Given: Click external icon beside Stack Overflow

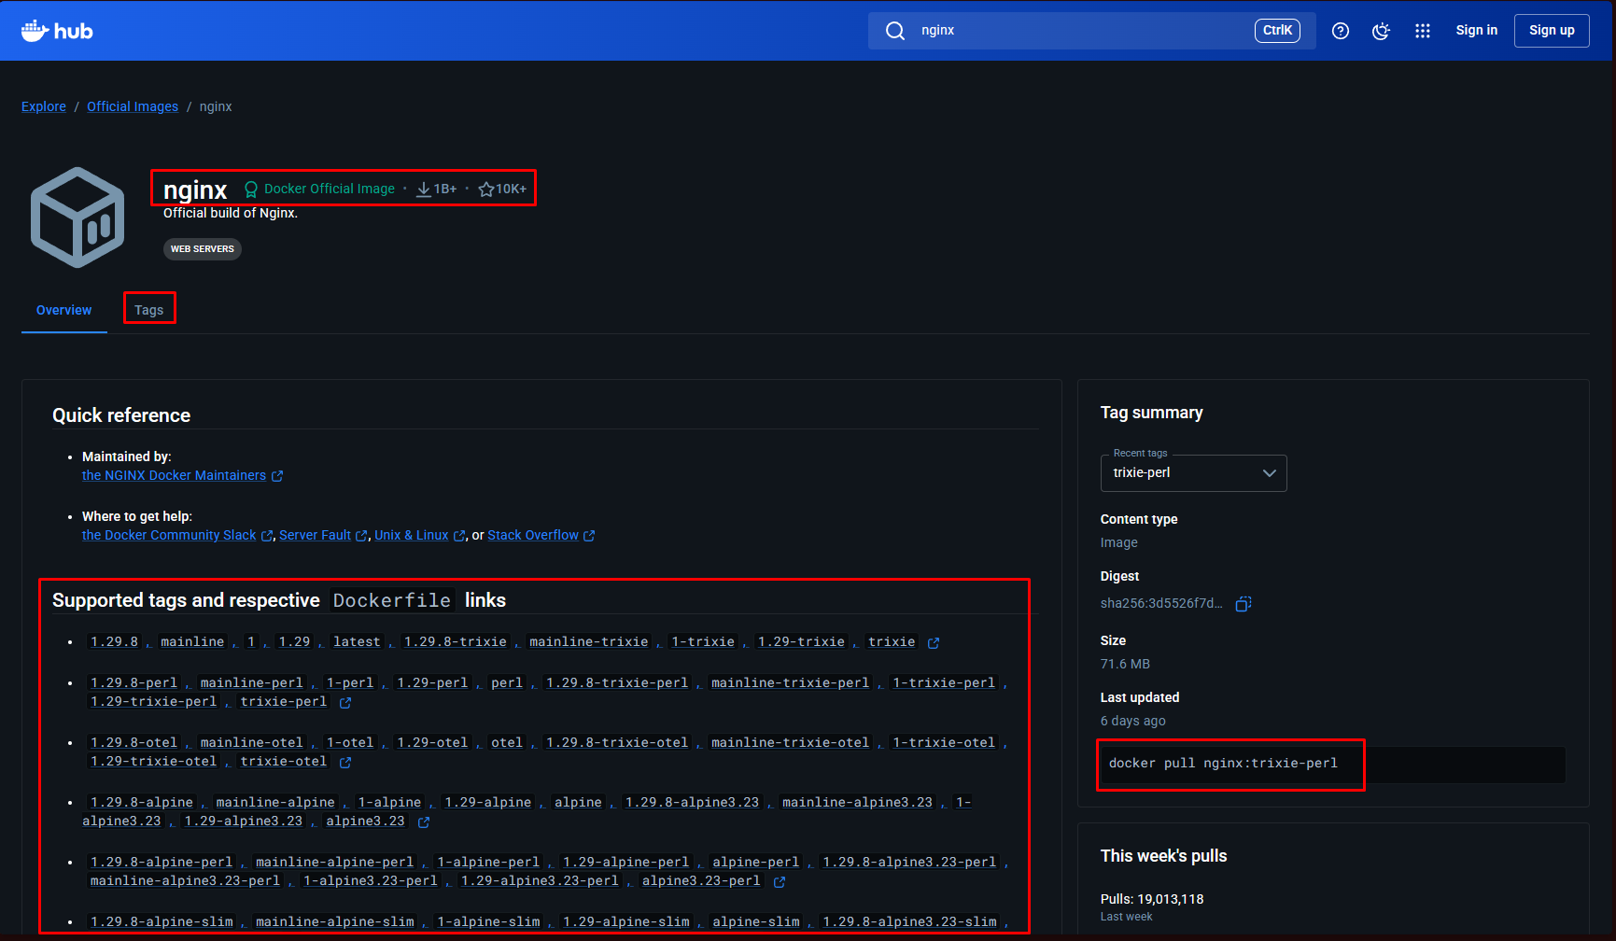Looking at the screenshot, I should coord(589,536).
